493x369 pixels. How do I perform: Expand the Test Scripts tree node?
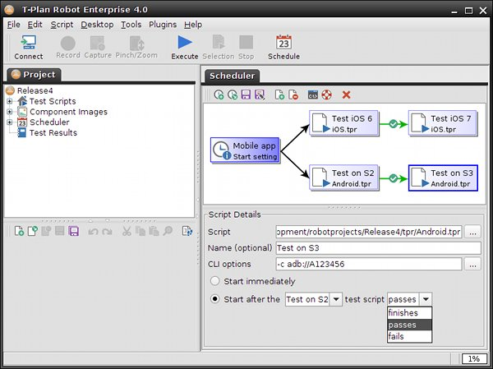pos(10,101)
